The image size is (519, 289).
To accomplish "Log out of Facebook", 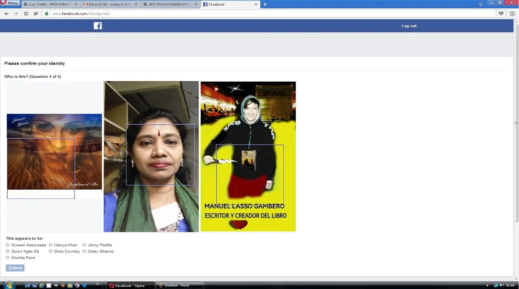I will tap(409, 26).
